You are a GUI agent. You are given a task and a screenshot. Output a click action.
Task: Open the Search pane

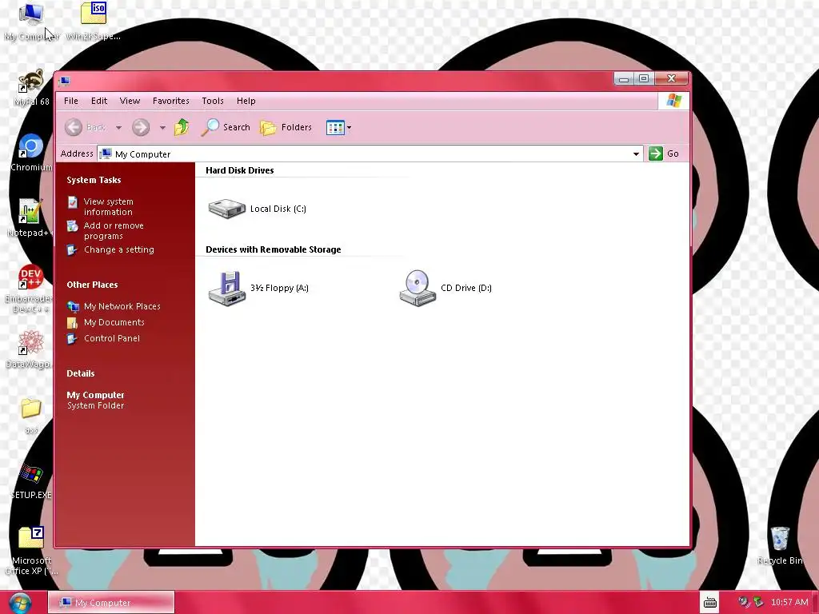coord(226,127)
